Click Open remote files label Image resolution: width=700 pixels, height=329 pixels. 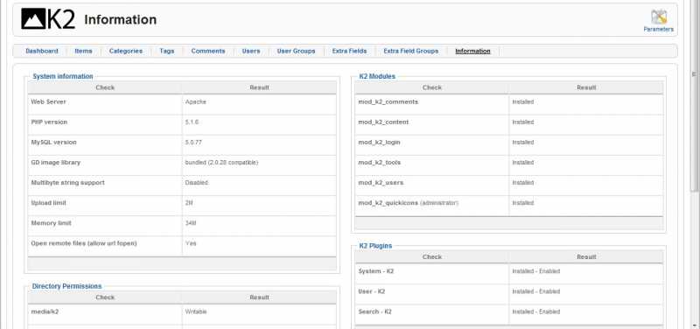[84, 243]
